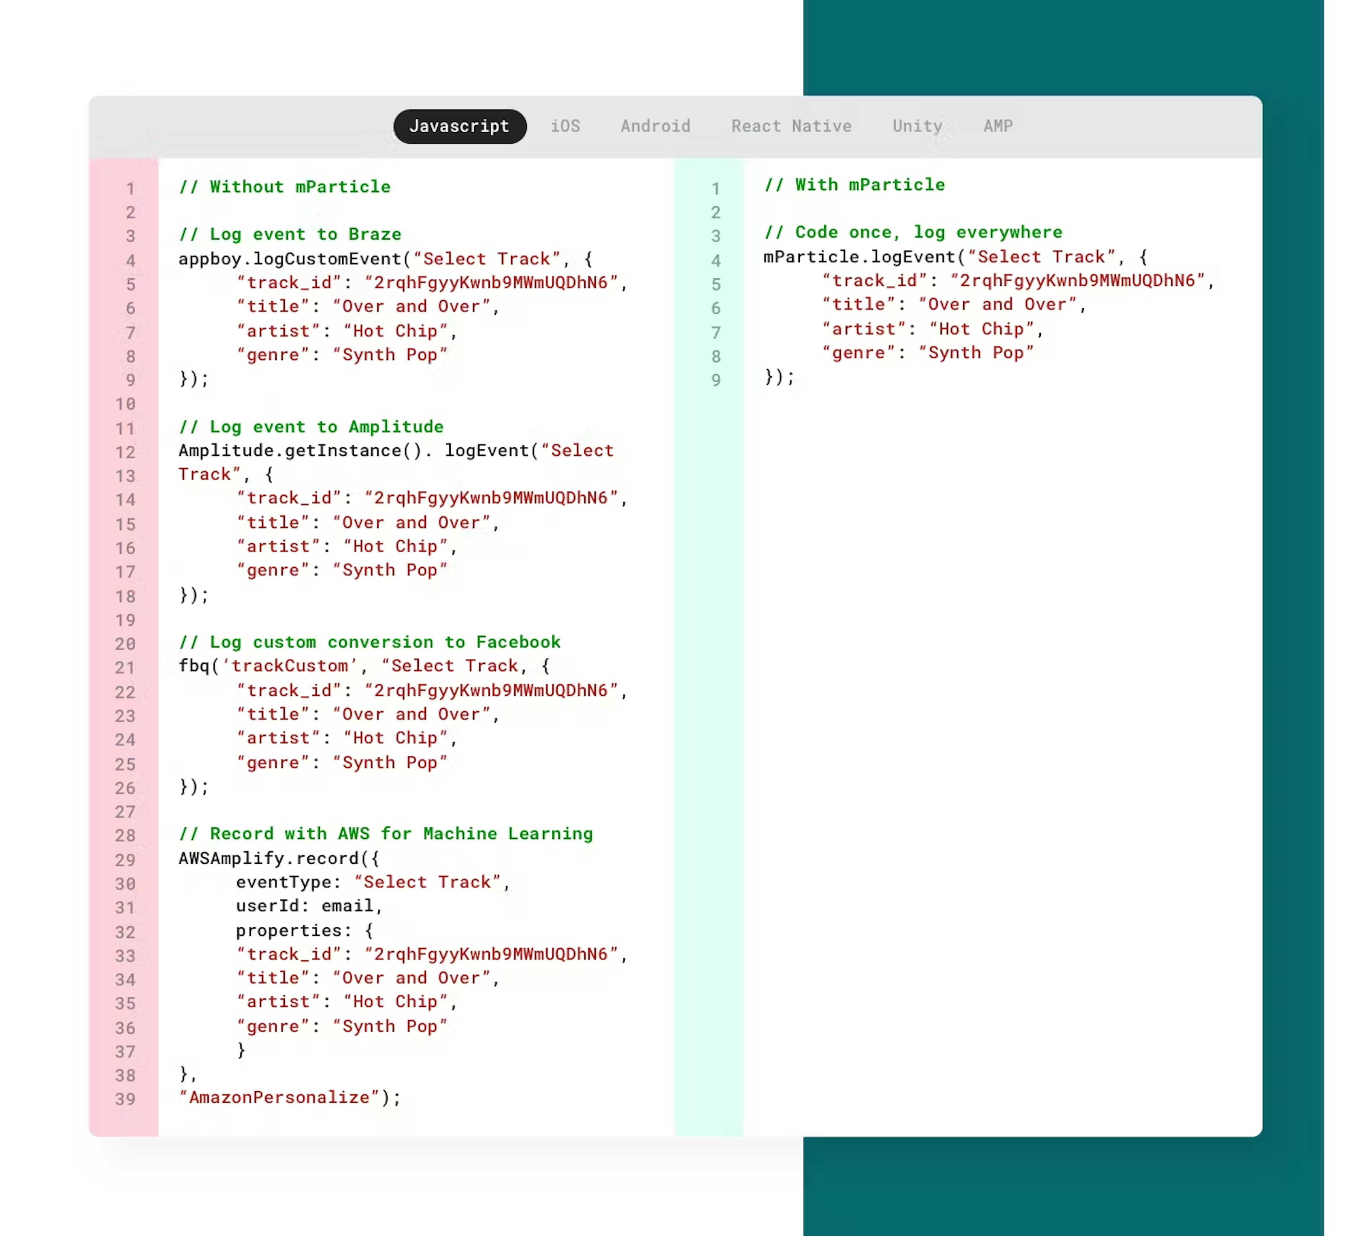Select the comment Without mParticle
Viewport: 1351px width, 1236px height.
[285, 186]
